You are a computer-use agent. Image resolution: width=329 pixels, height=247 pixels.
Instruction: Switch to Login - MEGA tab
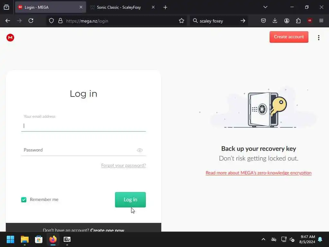[x=50, y=7]
